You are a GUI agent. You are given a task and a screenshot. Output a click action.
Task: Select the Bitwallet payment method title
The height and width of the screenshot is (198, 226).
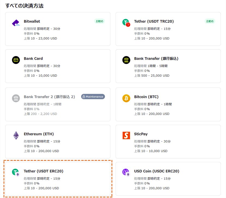click(32, 21)
